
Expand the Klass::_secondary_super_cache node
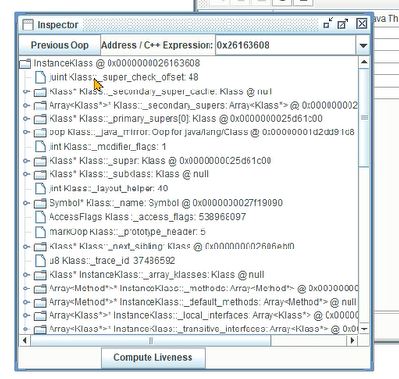pos(27,91)
